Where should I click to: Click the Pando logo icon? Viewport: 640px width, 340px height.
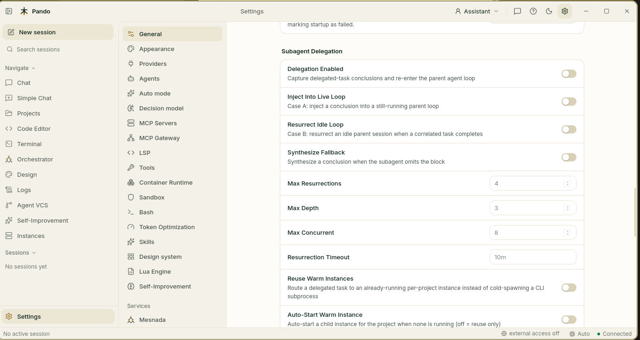point(24,11)
